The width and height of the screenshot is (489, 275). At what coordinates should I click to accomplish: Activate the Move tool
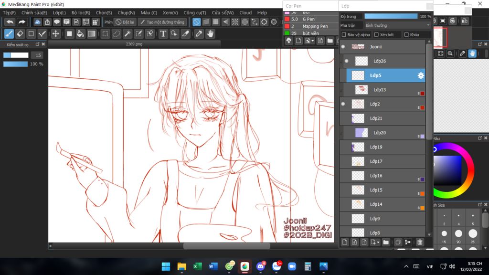[x=56, y=34]
